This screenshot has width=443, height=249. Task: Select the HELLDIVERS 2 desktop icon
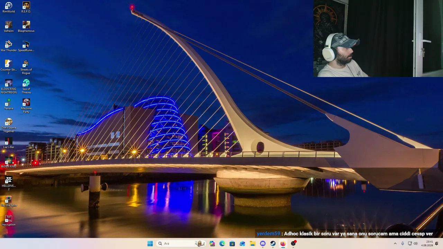pos(9,183)
